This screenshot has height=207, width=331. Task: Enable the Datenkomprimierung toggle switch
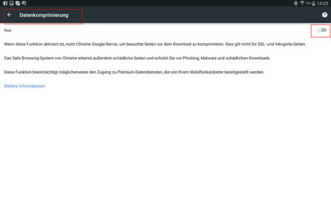pos(321,30)
